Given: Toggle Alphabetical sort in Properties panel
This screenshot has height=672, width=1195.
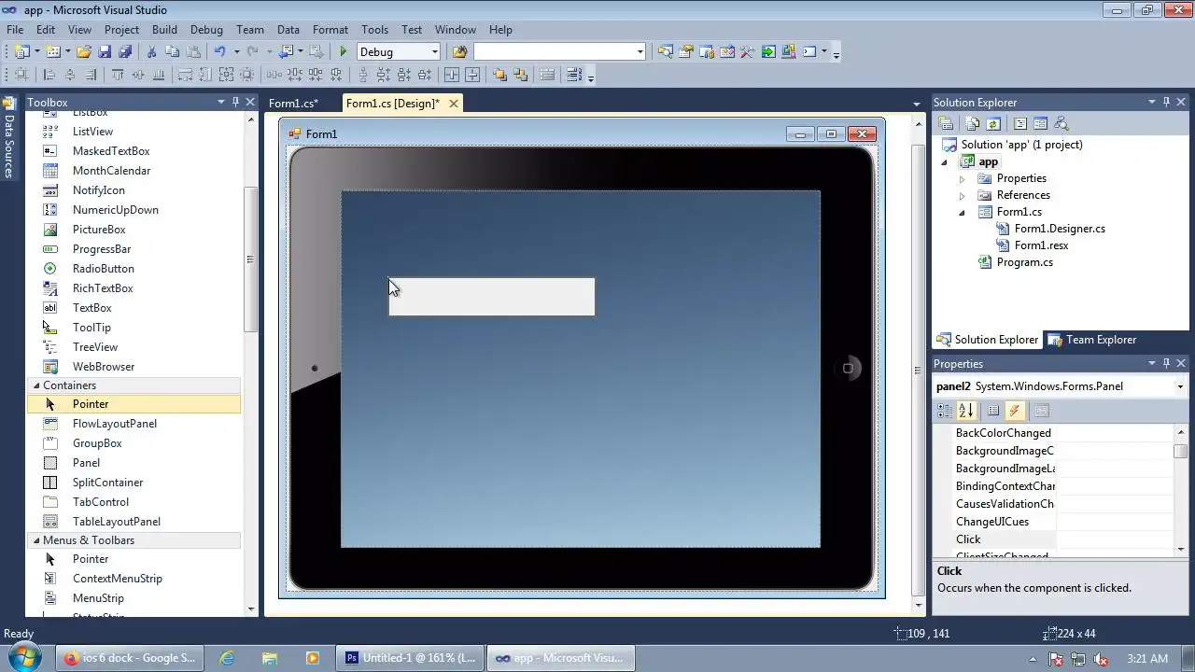Looking at the screenshot, I should pyautogui.click(x=966, y=411).
